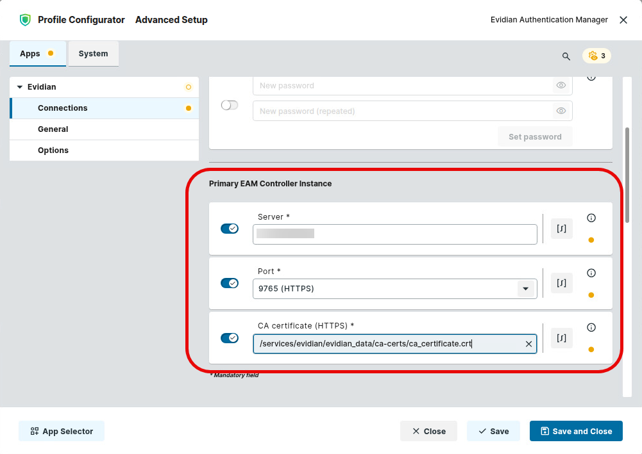Viewport: 642px width, 454px height.
Task: Click the Set password button
Action: click(x=535, y=137)
